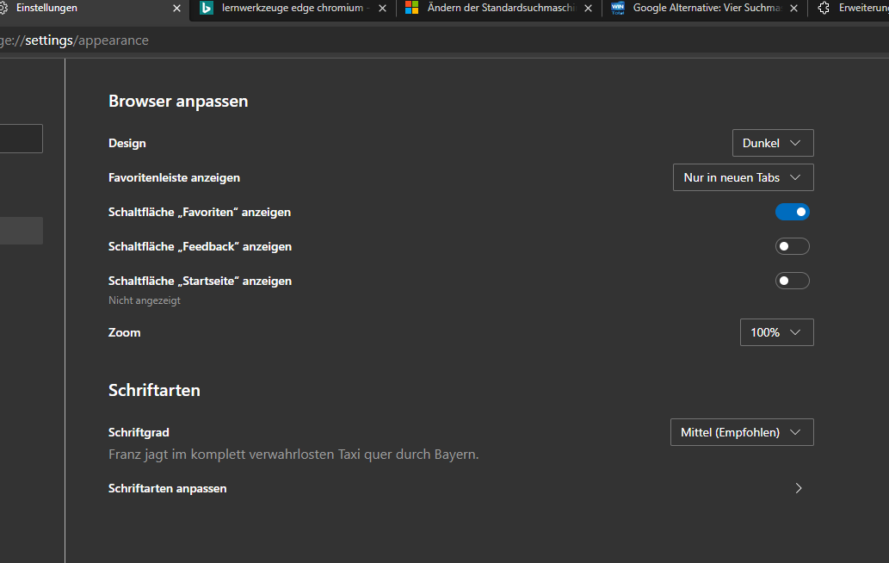Turn on the "Startseite" button toggle
Image resolution: width=889 pixels, height=563 pixels.
pyautogui.click(x=793, y=281)
